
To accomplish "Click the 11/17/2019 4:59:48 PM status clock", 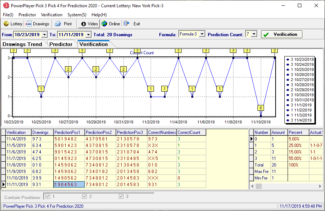I will pyautogui.click(x=301, y=206).
